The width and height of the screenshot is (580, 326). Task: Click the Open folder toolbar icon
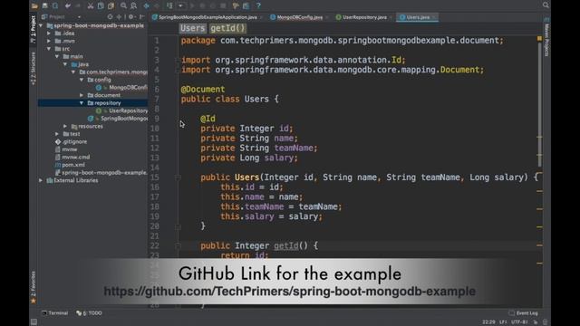click(34, 6)
